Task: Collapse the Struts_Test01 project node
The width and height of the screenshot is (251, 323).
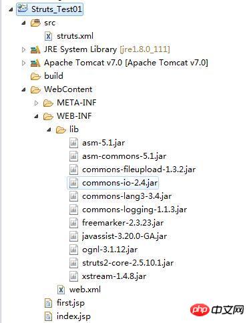Action: click(x=11, y=9)
